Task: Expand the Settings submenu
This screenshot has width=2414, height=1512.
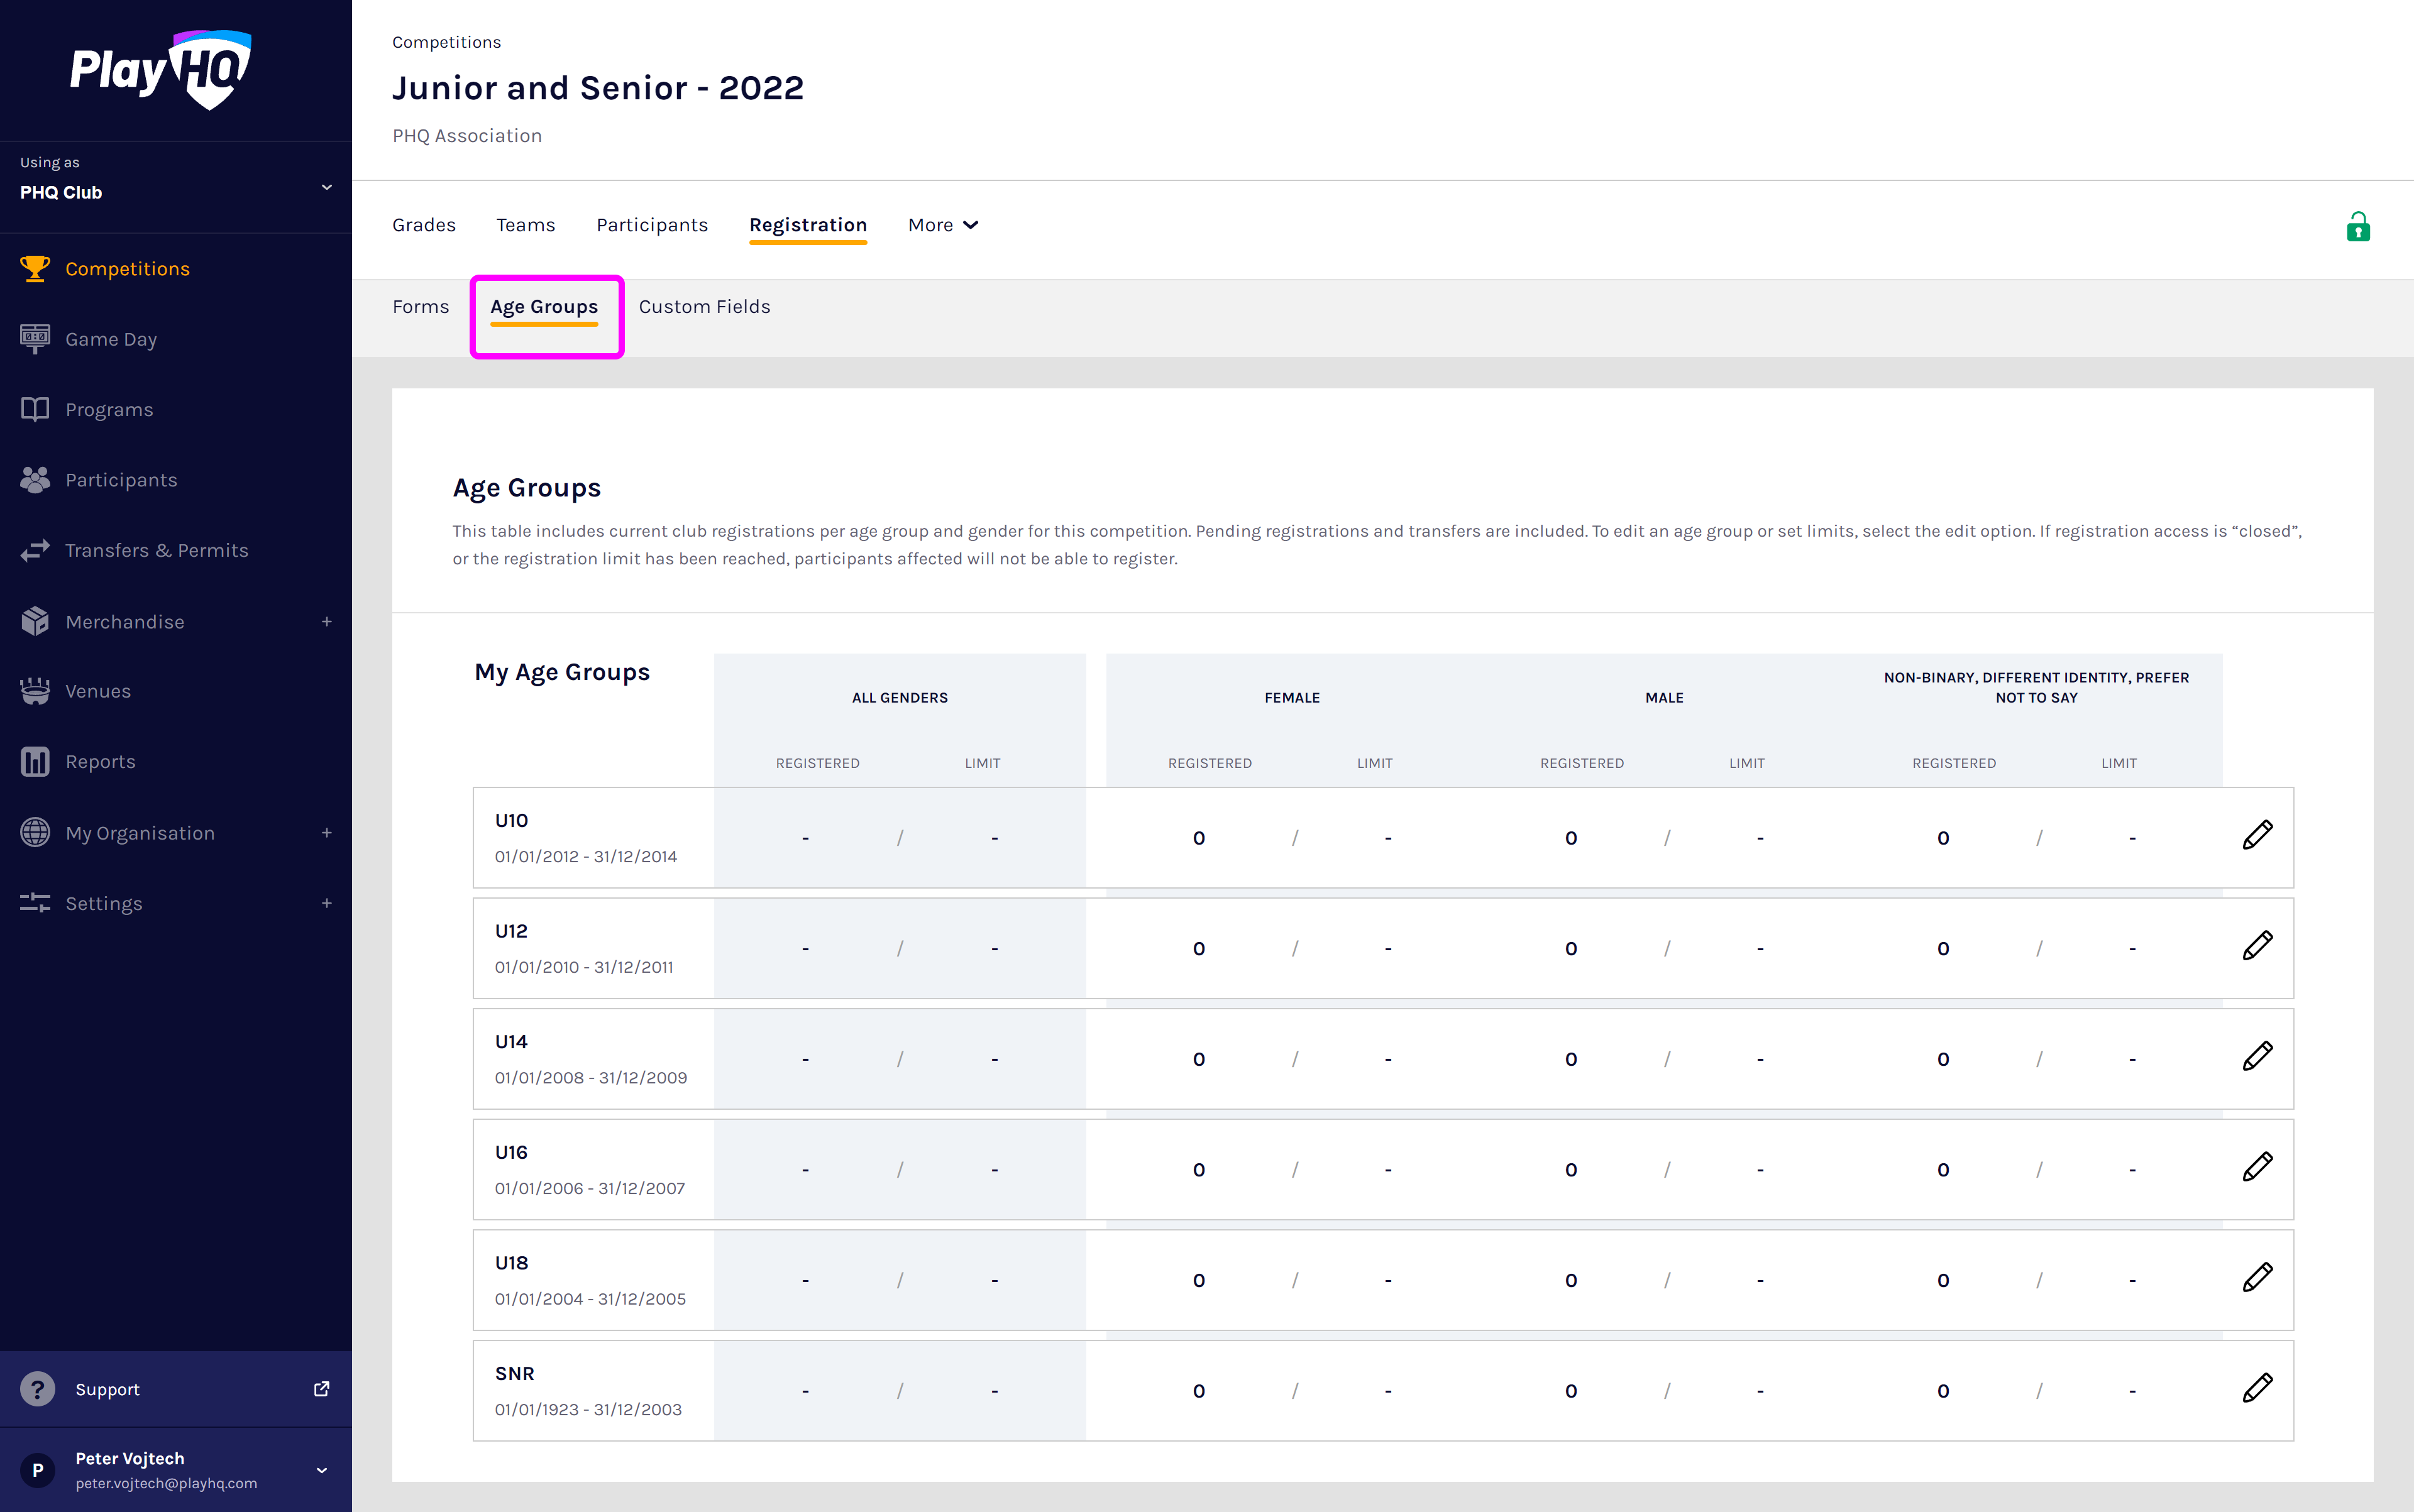Action: click(x=326, y=903)
